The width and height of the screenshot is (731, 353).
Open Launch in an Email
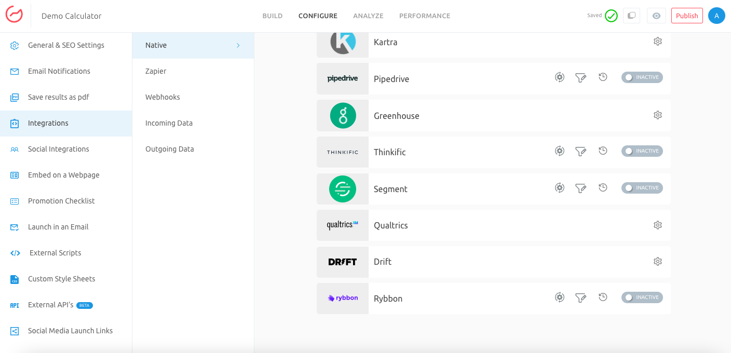66,227
